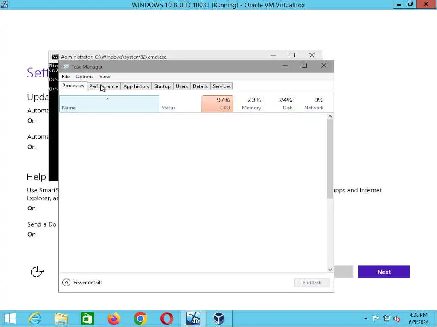Sort processes by Name column
This screenshot has width=437, height=327.
tap(109, 104)
